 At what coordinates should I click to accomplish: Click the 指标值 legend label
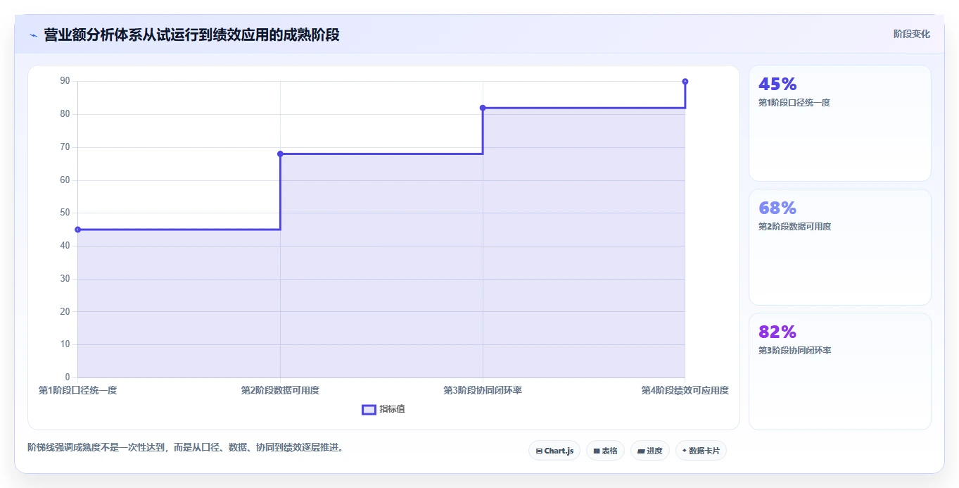click(392, 409)
